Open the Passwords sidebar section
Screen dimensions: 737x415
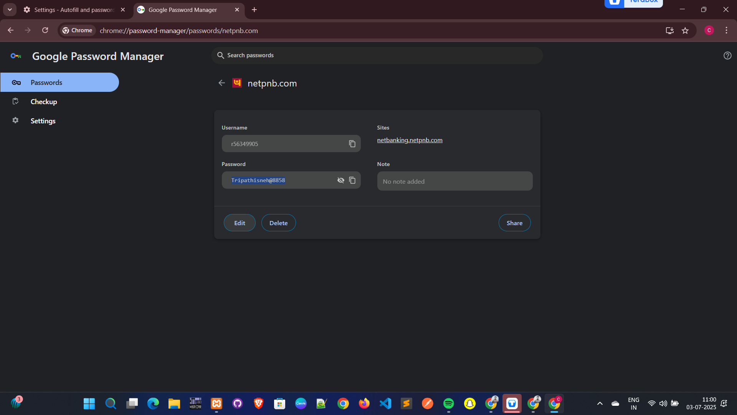point(59,82)
